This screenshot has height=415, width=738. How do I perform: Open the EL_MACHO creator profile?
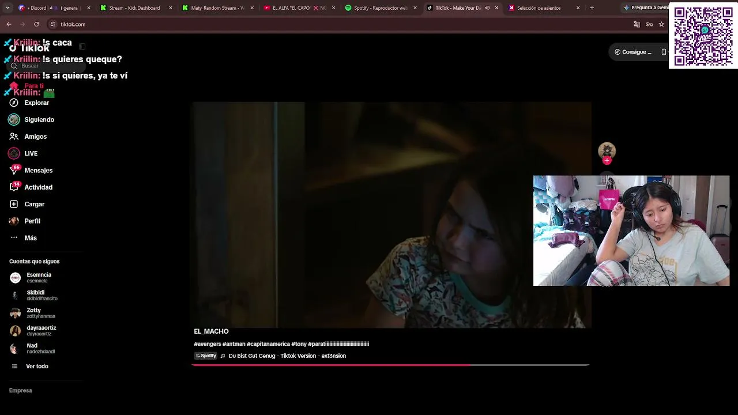211,331
